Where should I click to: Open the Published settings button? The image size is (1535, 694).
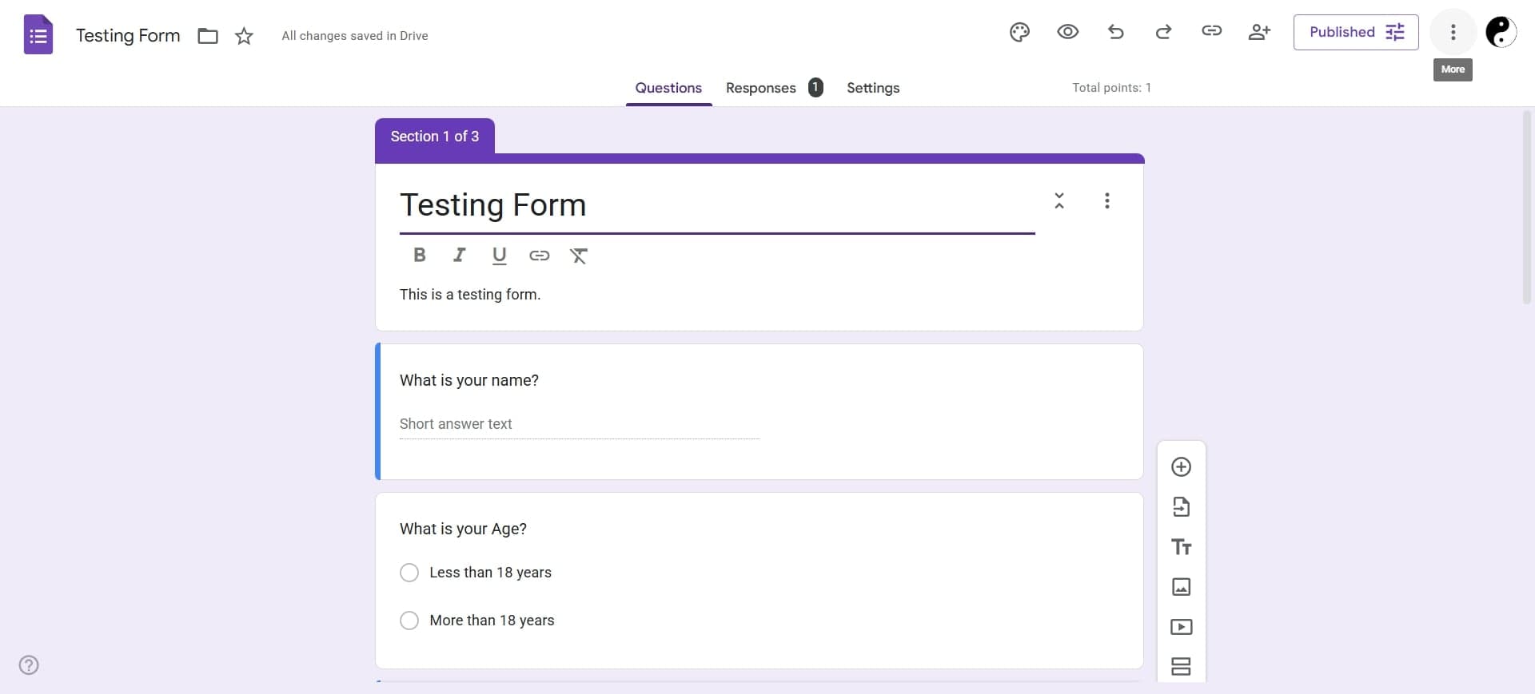click(1356, 32)
